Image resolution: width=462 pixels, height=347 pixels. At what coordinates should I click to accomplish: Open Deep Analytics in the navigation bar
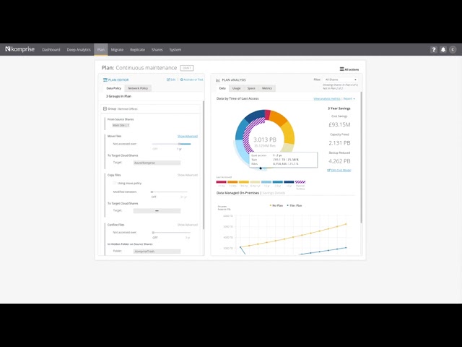click(x=79, y=50)
